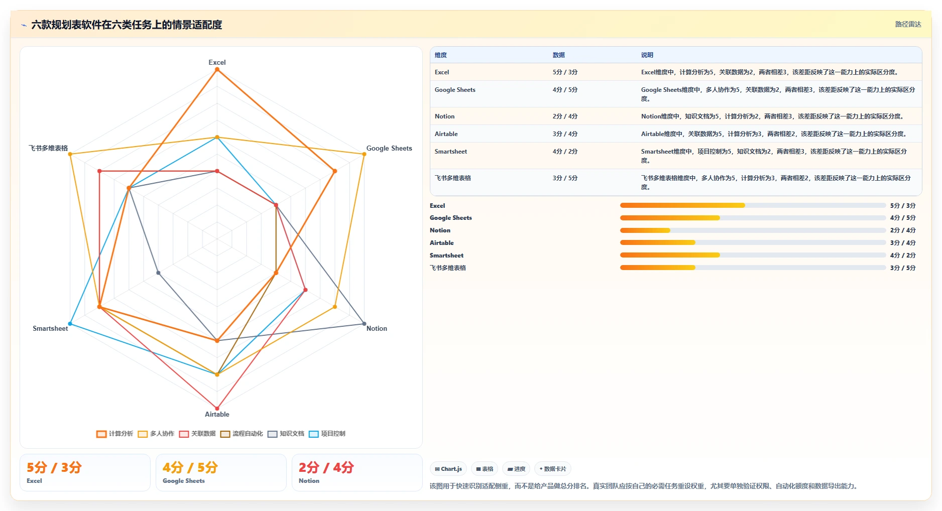
Task: Click the Airtable description cell text
Action: [774, 134]
